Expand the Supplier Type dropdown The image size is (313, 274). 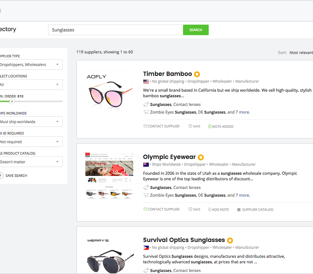pyautogui.click(x=30, y=65)
